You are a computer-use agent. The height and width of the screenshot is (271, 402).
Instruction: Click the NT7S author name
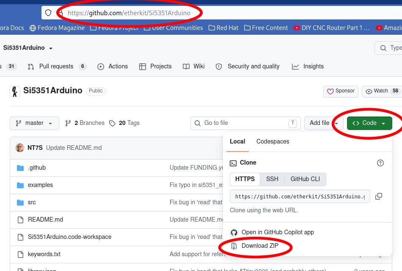point(35,148)
